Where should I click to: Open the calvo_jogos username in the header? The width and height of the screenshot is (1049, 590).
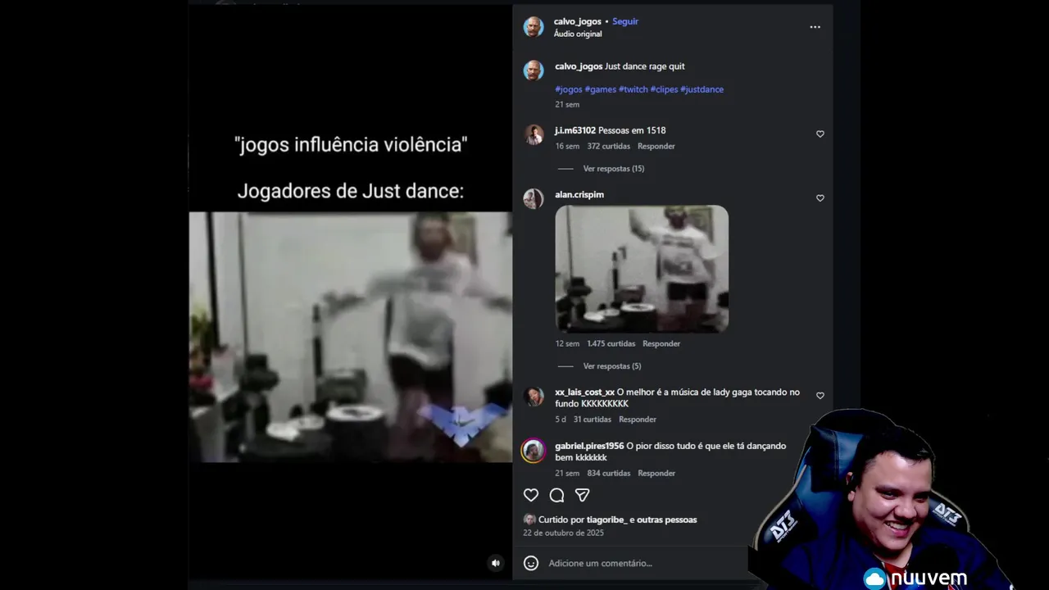(x=578, y=21)
